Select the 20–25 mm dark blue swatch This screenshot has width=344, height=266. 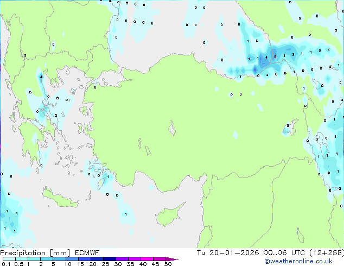click(97, 259)
